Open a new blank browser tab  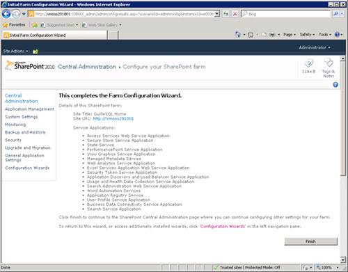pos(113,35)
